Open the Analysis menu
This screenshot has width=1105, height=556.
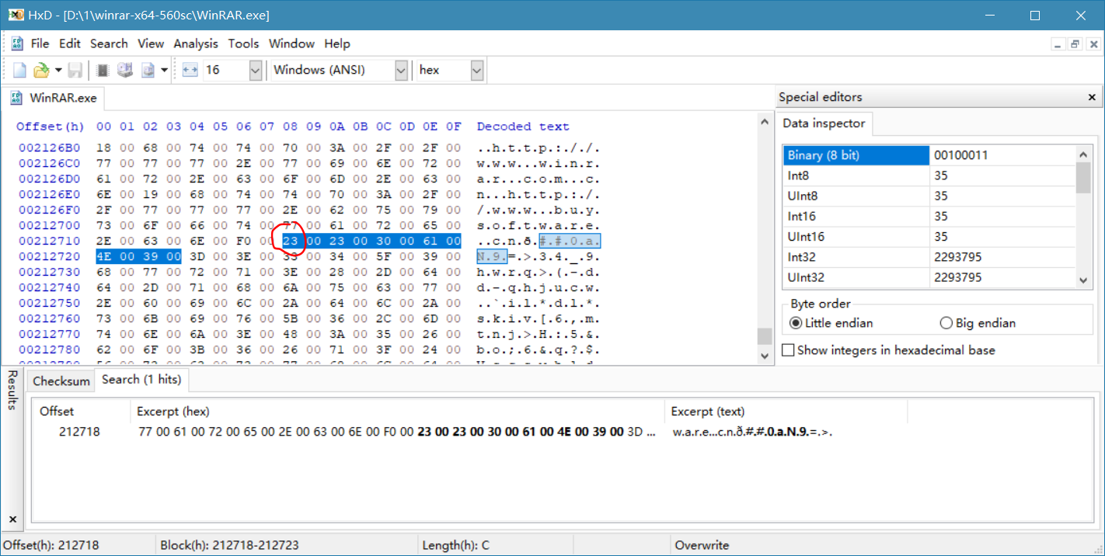[x=196, y=43]
